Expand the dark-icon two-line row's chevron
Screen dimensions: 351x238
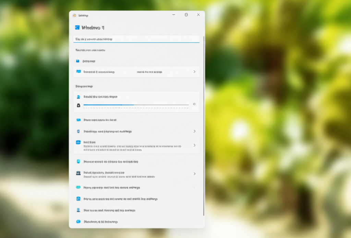point(194,174)
